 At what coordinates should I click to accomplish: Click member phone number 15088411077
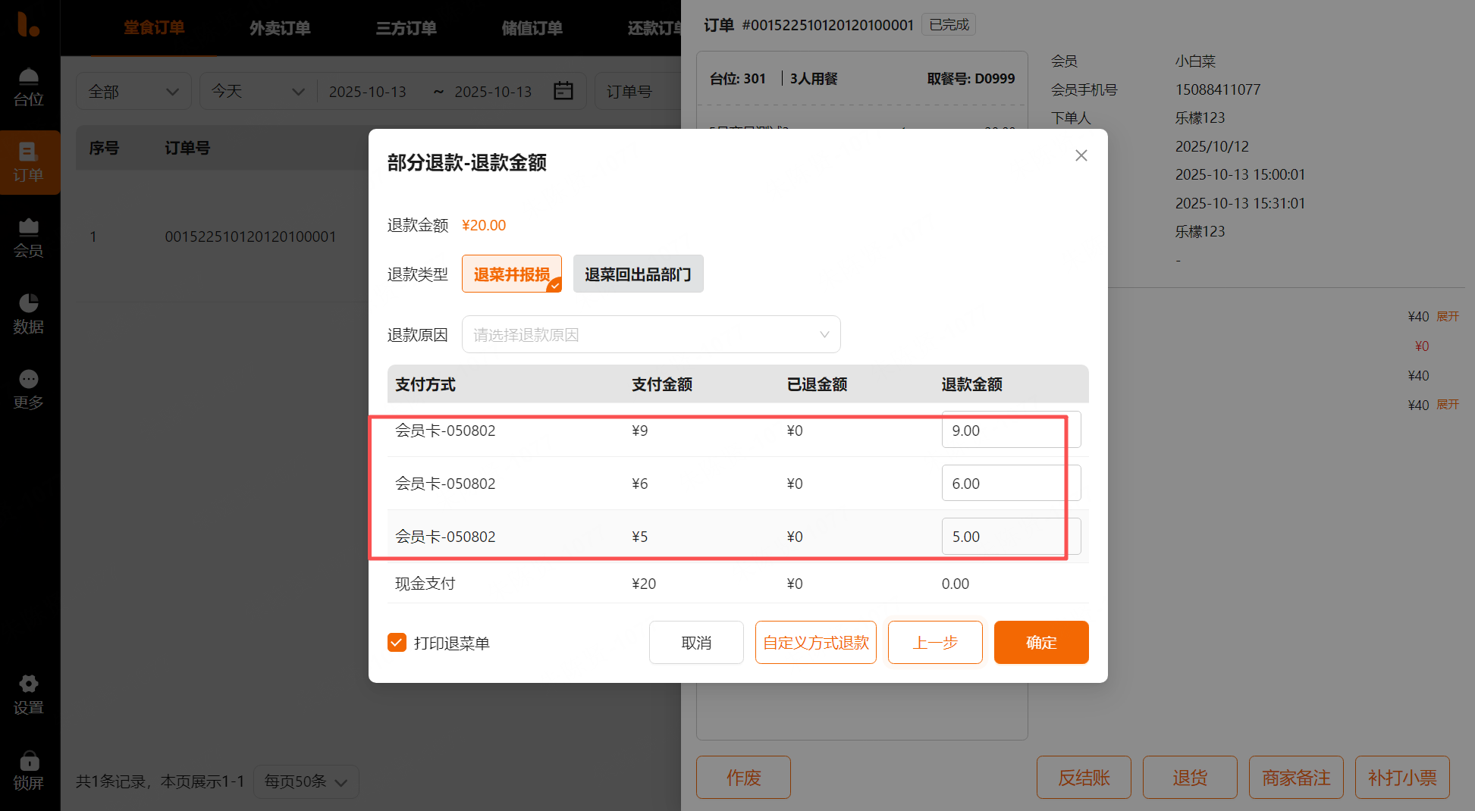pos(1218,89)
